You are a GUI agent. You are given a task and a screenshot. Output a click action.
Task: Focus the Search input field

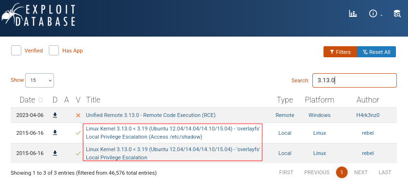[x=355, y=80]
